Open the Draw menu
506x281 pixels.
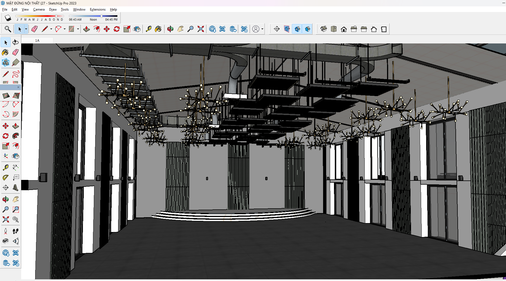point(53,9)
